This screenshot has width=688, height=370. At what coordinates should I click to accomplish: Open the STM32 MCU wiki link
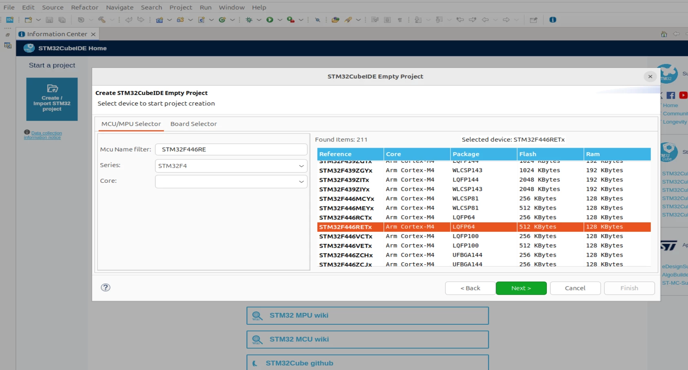tap(367, 339)
